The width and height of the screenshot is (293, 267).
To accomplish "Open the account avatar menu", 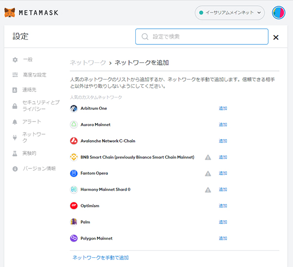I will tap(278, 13).
